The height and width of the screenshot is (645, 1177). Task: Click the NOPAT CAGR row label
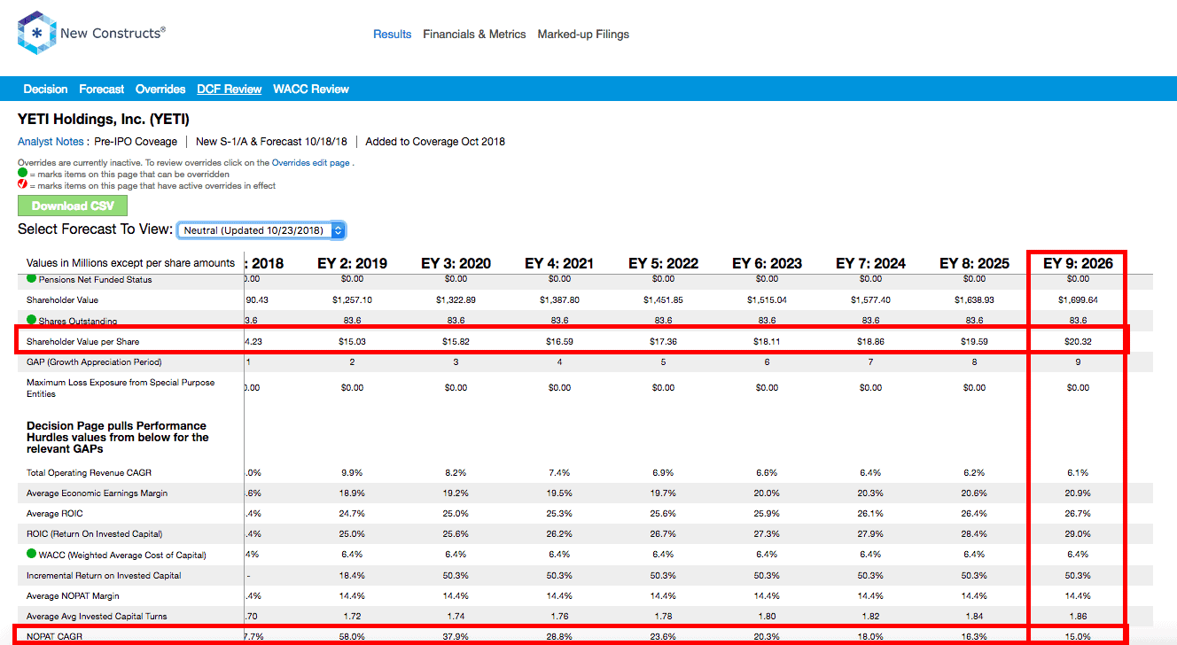pyautogui.click(x=54, y=636)
